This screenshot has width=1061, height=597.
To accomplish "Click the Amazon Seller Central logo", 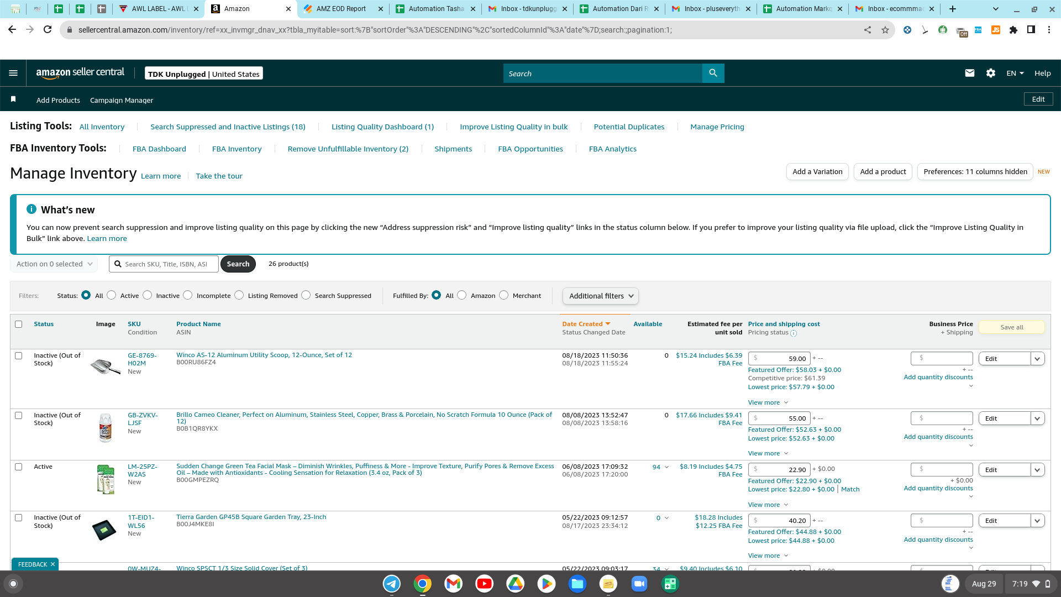I will [80, 73].
